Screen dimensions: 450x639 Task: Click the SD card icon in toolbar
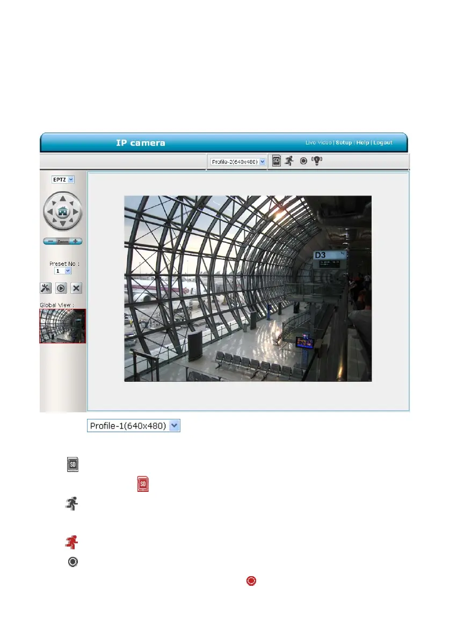pyautogui.click(x=277, y=161)
